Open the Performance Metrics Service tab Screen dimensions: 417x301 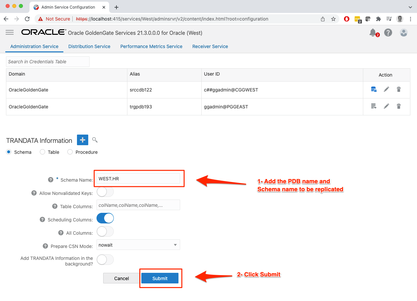pyautogui.click(x=151, y=46)
